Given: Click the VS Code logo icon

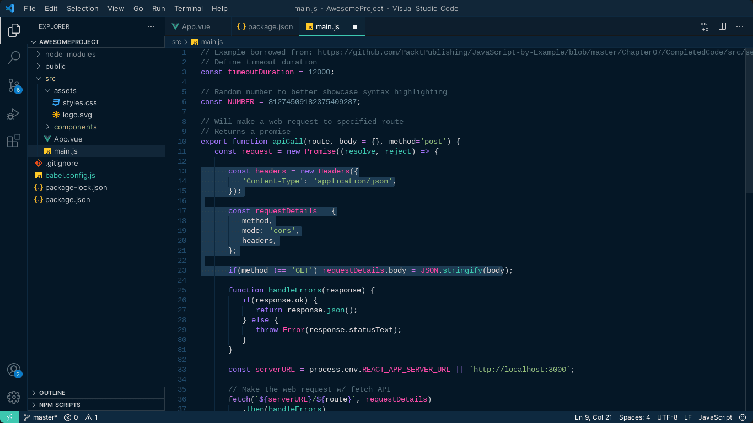Looking at the screenshot, I should coord(10,8).
